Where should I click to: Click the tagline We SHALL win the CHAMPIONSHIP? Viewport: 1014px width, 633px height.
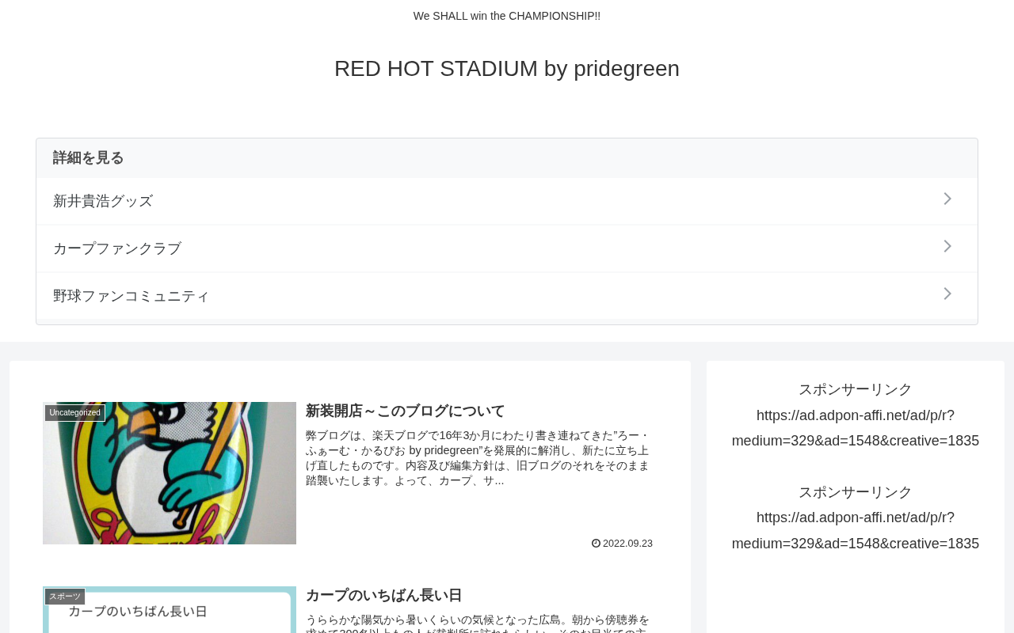(x=507, y=16)
